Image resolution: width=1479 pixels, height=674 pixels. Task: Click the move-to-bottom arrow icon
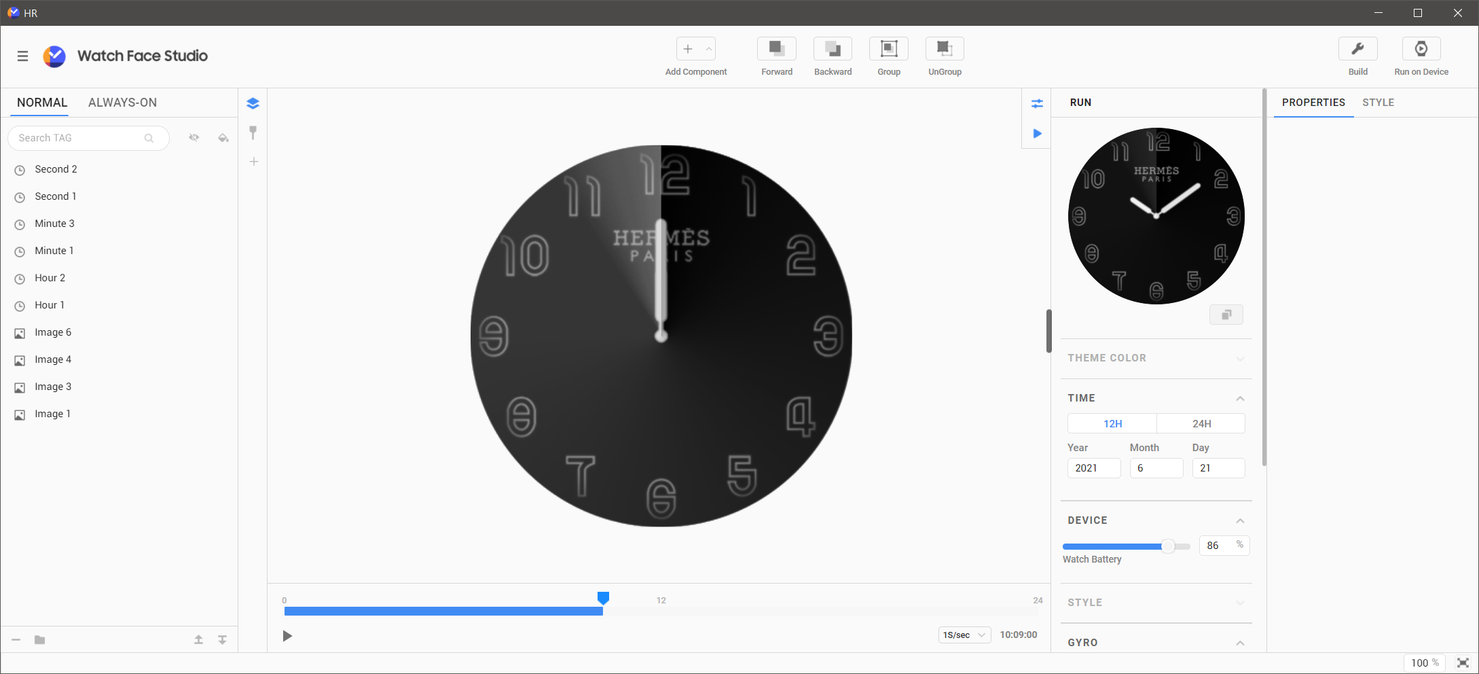[222, 640]
